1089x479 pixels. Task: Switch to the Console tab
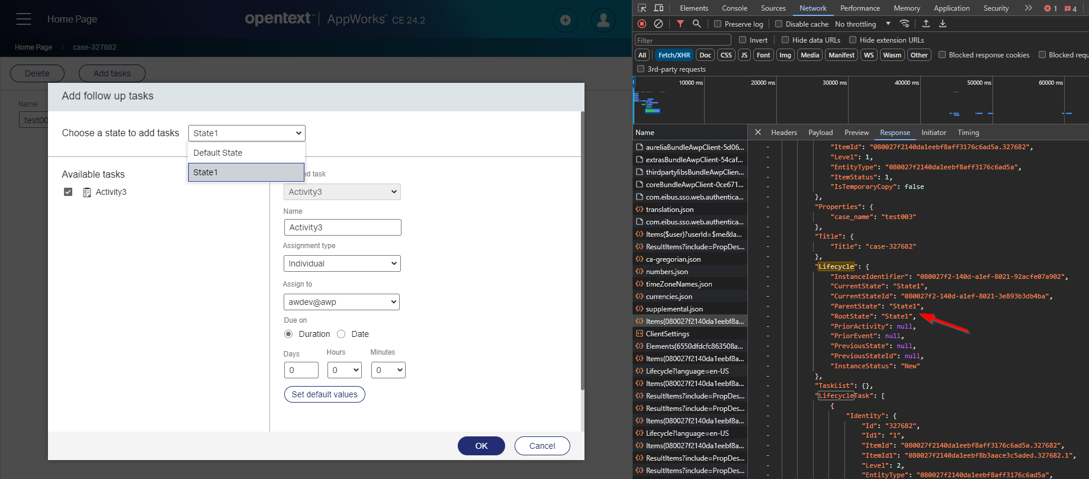(734, 8)
